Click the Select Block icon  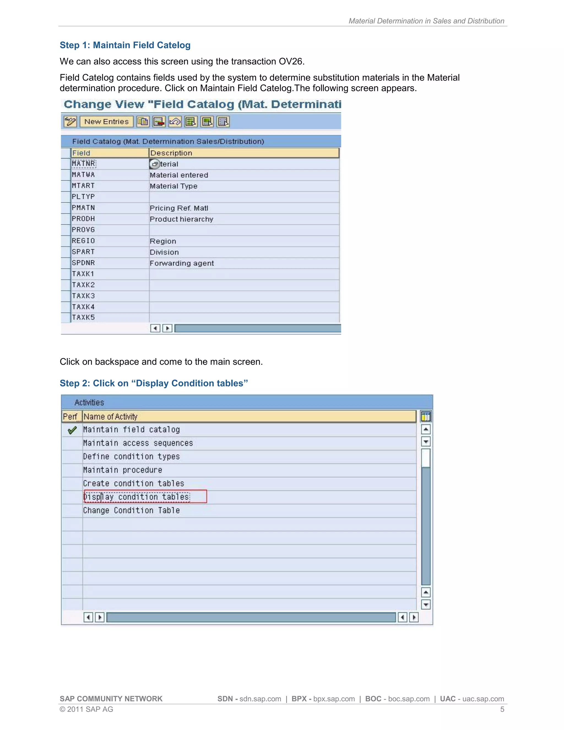coord(207,122)
